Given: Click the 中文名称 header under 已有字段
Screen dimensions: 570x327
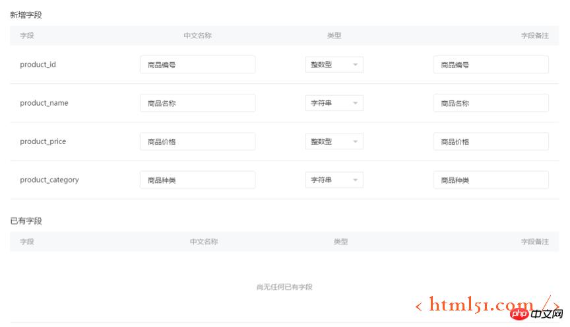Looking at the screenshot, I should [204, 242].
